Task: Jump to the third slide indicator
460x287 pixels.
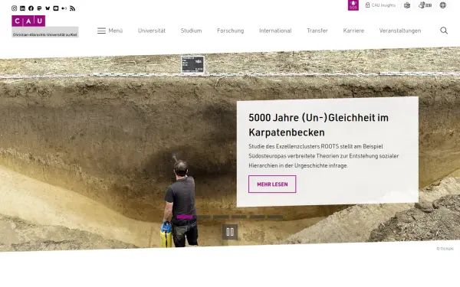Action: (221, 217)
